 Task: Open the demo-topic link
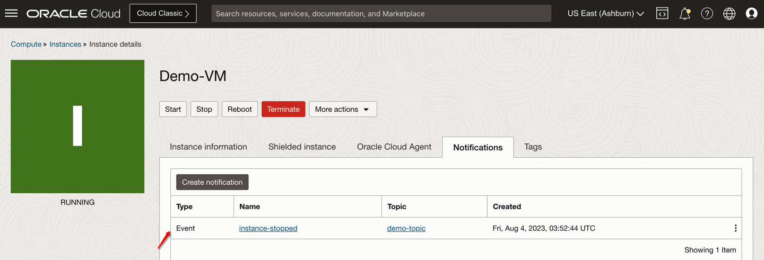pyautogui.click(x=406, y=228)
